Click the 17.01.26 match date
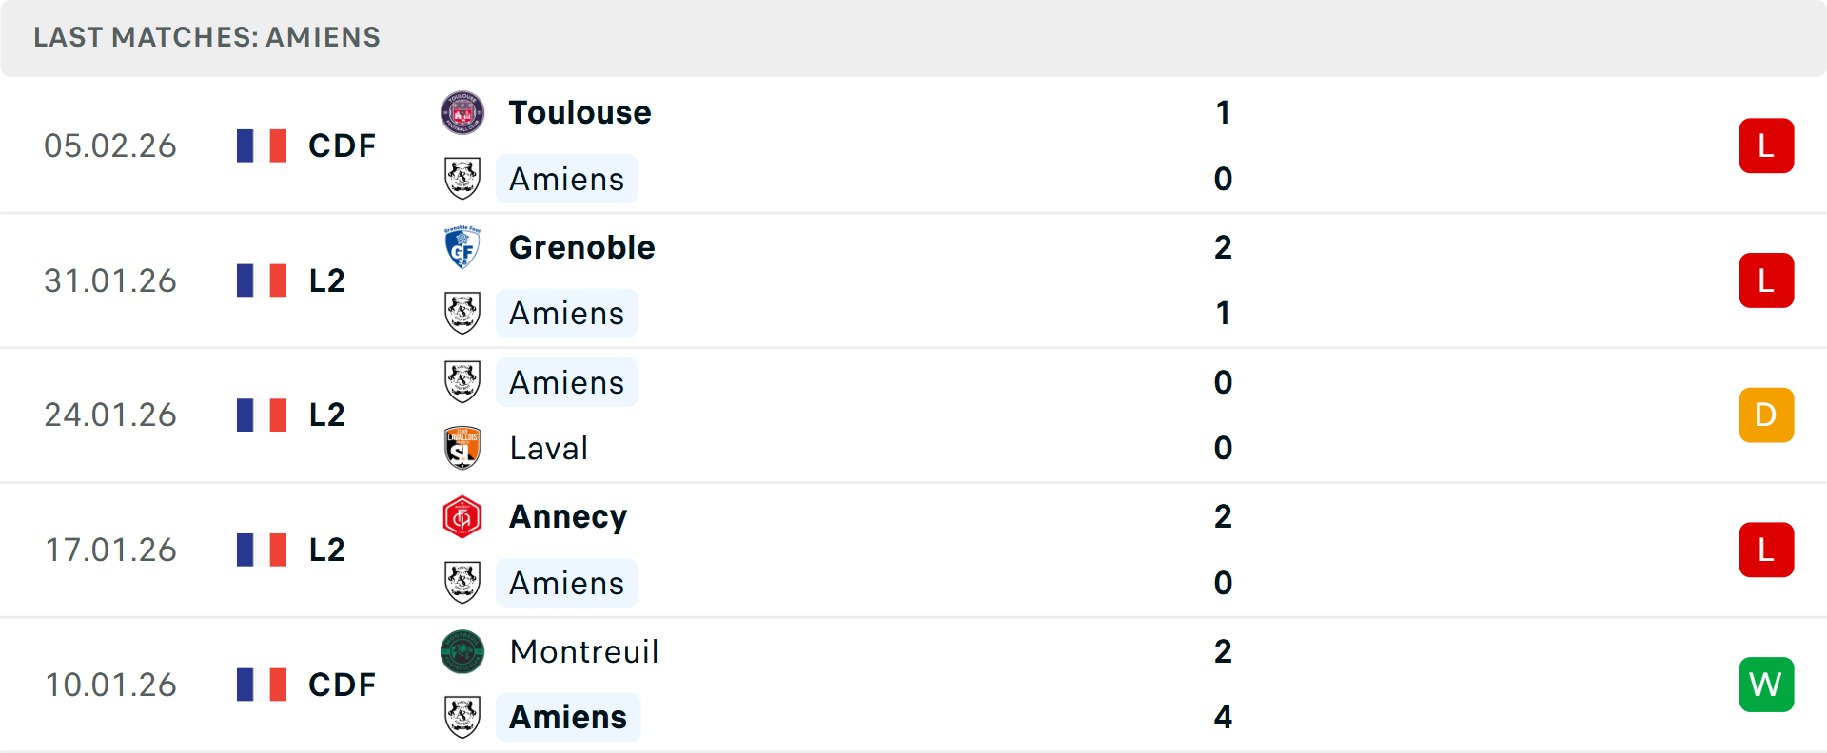The height and width of the screenshot is (753, 1827). pyautogui.click(x=110, y=550)
